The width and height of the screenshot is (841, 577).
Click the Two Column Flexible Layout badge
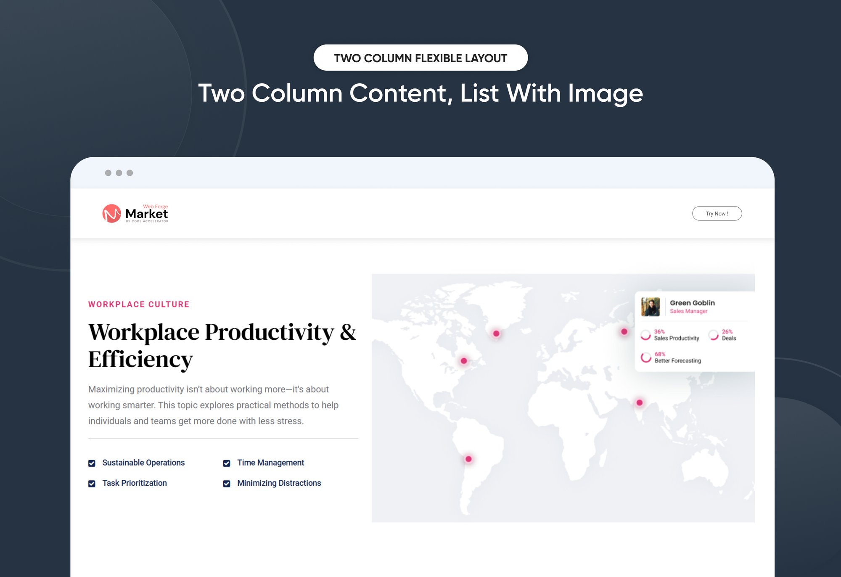pyautogui.click(x=420, y=58)
